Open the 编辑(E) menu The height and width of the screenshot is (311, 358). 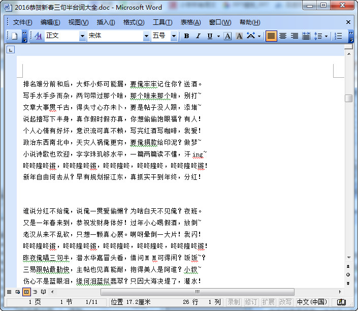50,22
